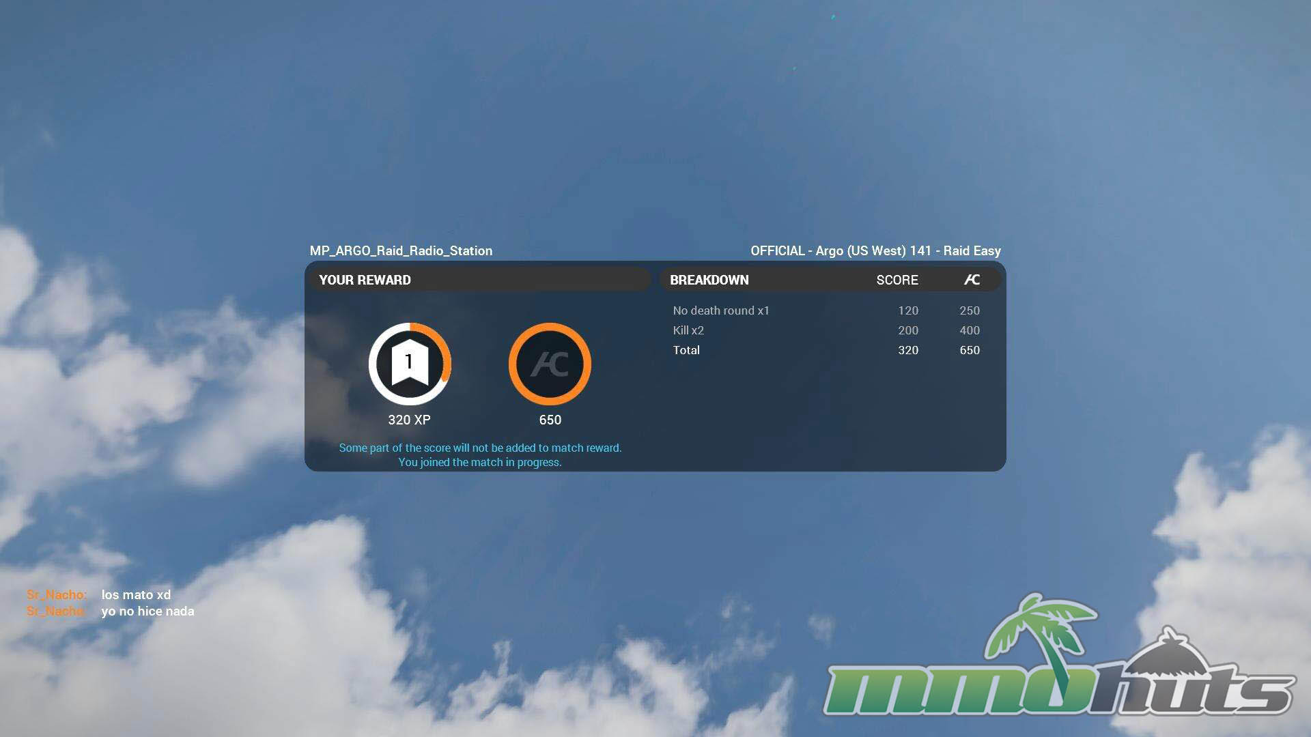The image size is (1311, 737).
Task: Click the Kill x2 score value 200
Action: click(907, 330)
